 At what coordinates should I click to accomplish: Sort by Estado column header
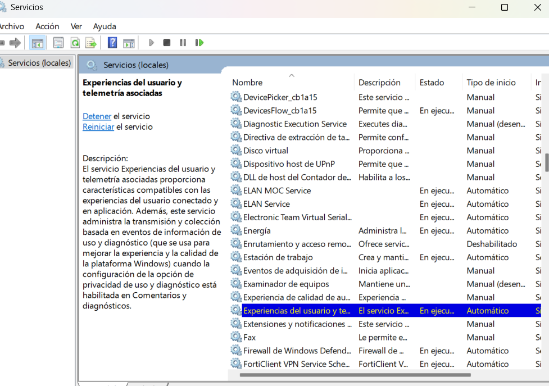coord(438,82)
